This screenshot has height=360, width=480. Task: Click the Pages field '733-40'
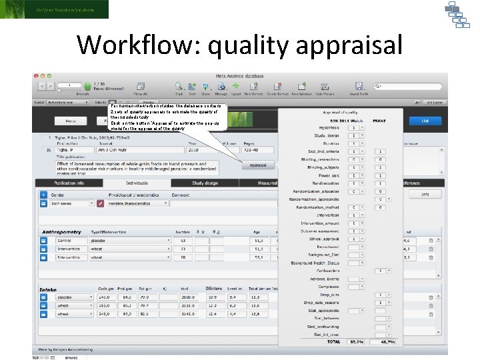point(257,150)
